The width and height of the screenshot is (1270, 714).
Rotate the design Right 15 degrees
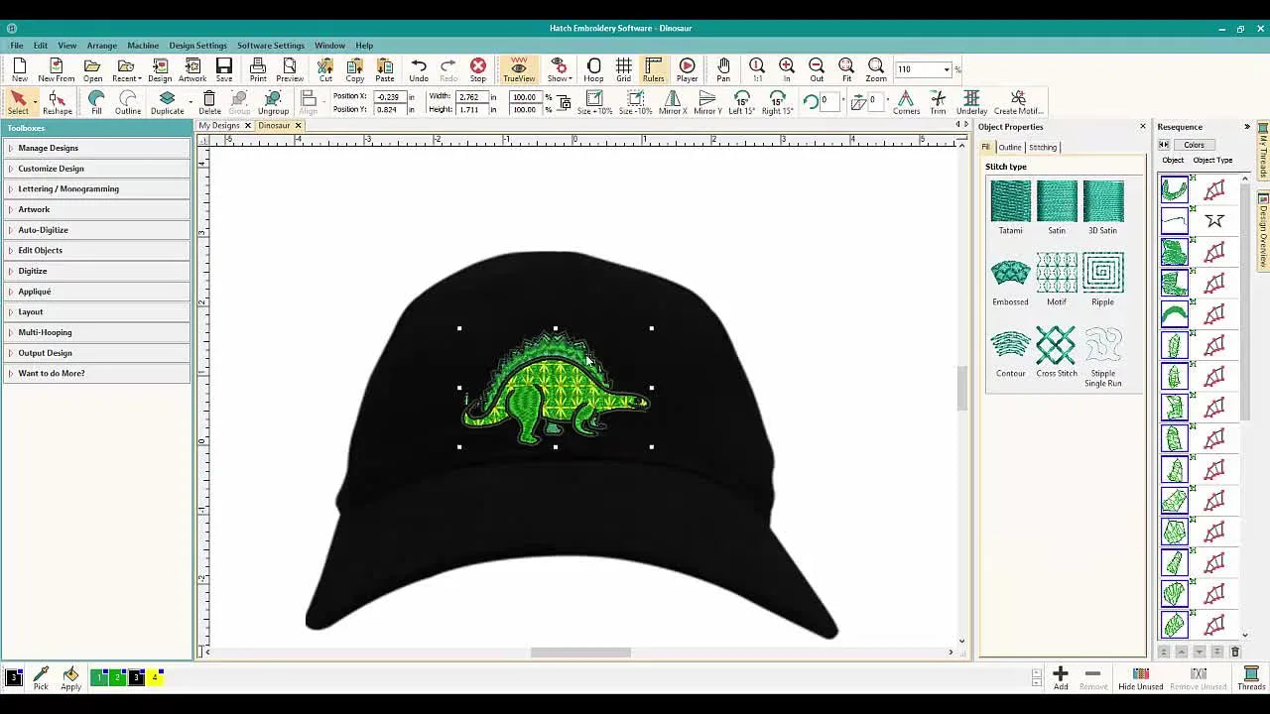(x=777, y=102)
